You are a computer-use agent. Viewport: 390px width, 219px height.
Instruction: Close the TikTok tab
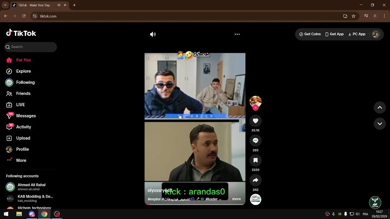[x=65, y=5]
